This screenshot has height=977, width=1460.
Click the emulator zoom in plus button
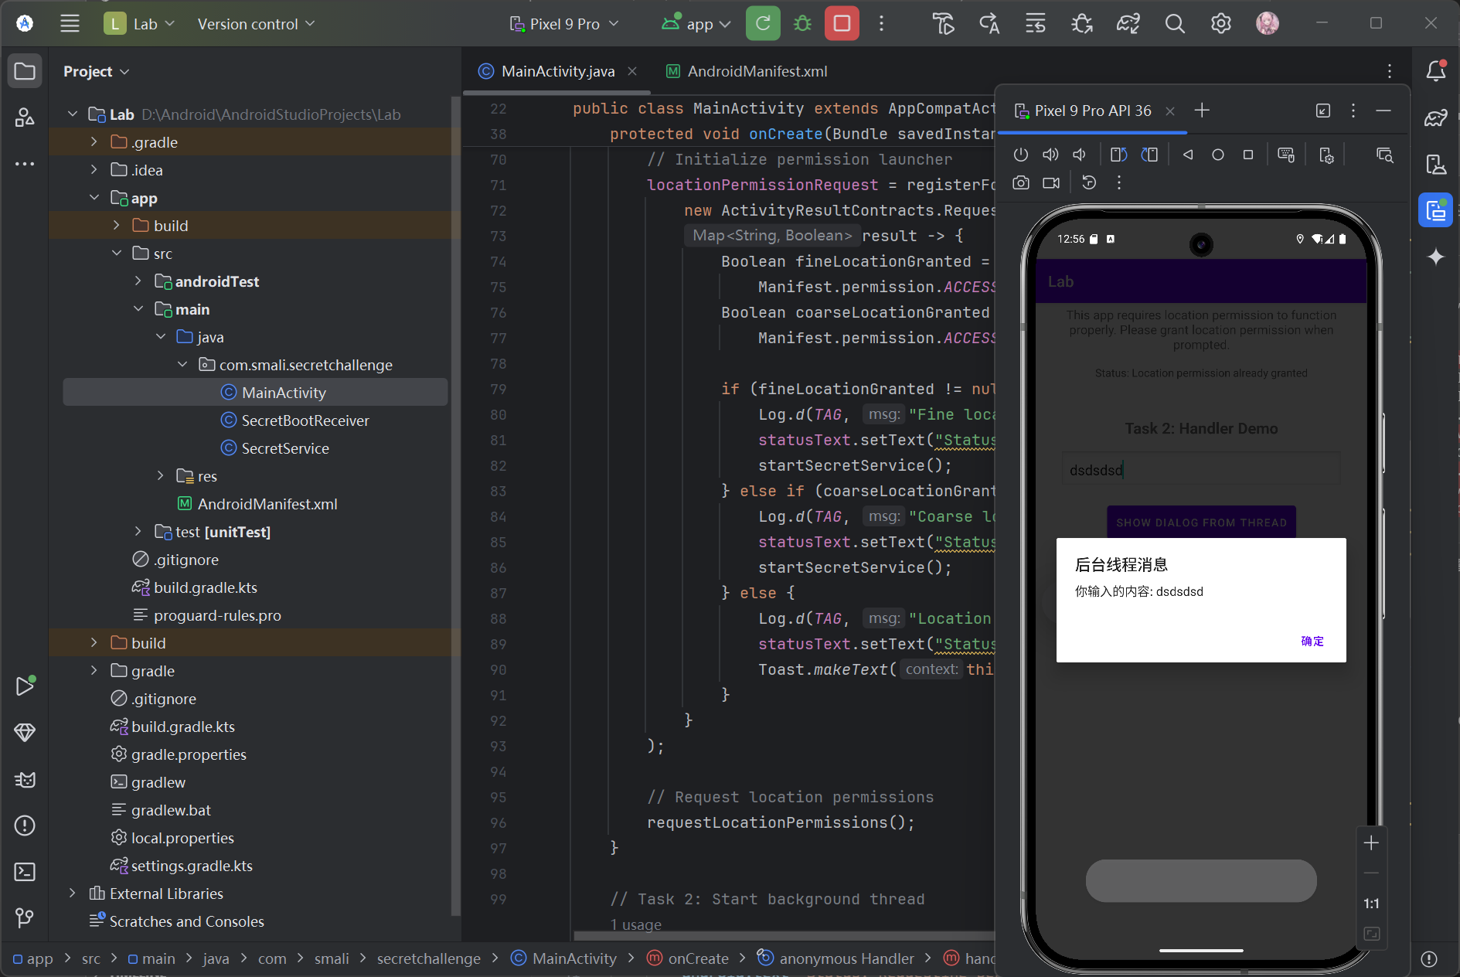[x=1370, y=843]
